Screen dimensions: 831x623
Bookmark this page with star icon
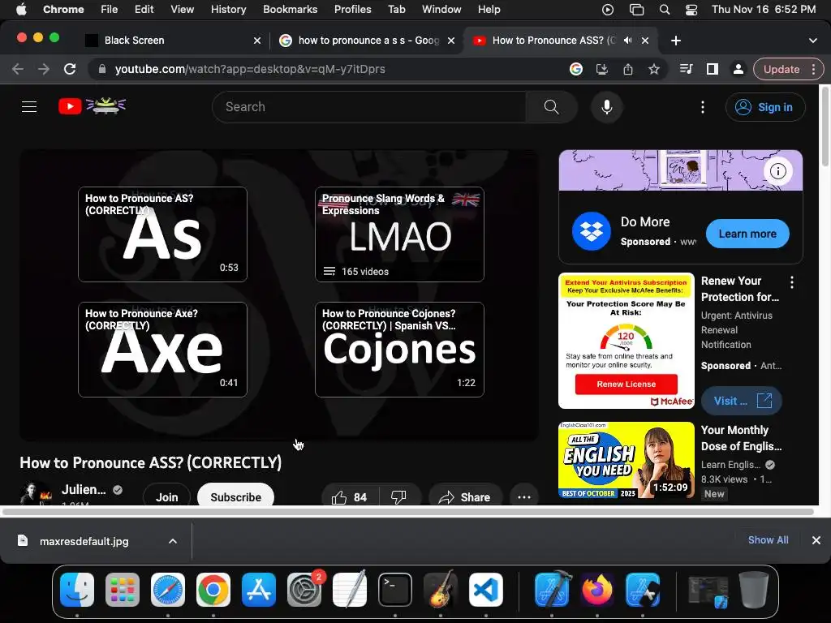click(x=654, y=69)
